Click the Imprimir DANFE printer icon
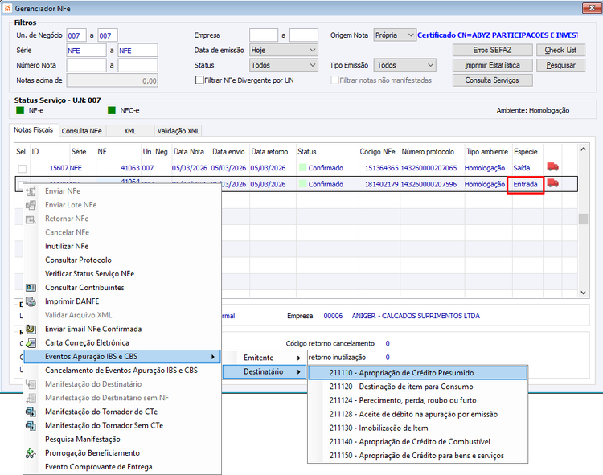Image resolution: width=603 pixels, height=475 pixels. click(x=31, y=301)
